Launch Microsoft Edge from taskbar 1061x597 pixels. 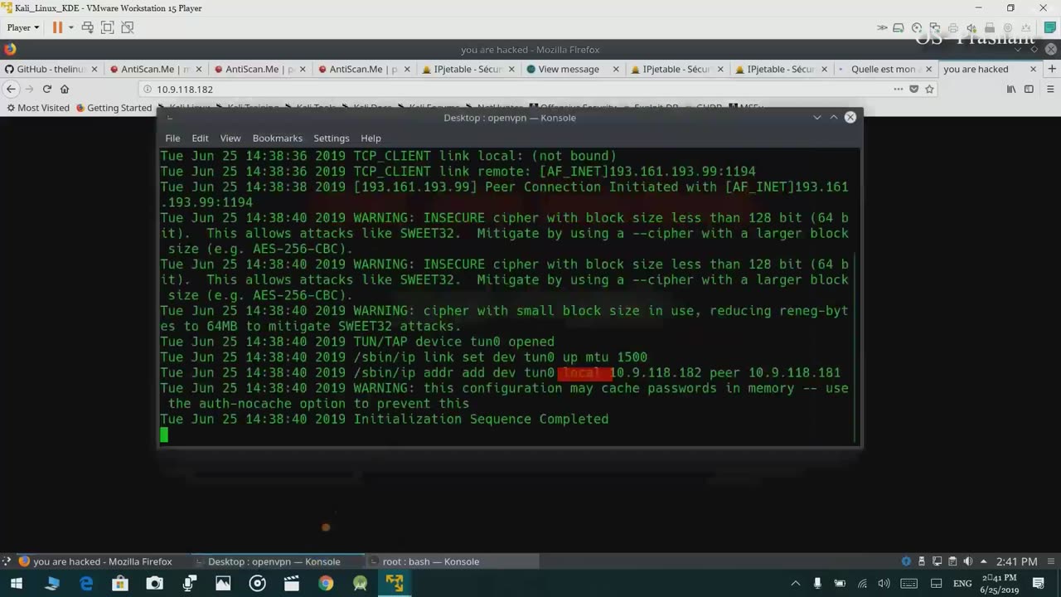[85, 584]
